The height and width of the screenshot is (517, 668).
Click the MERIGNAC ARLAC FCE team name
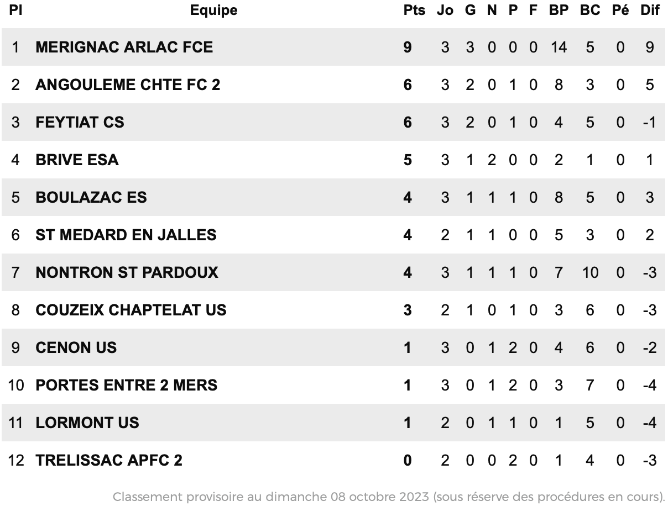124,47
